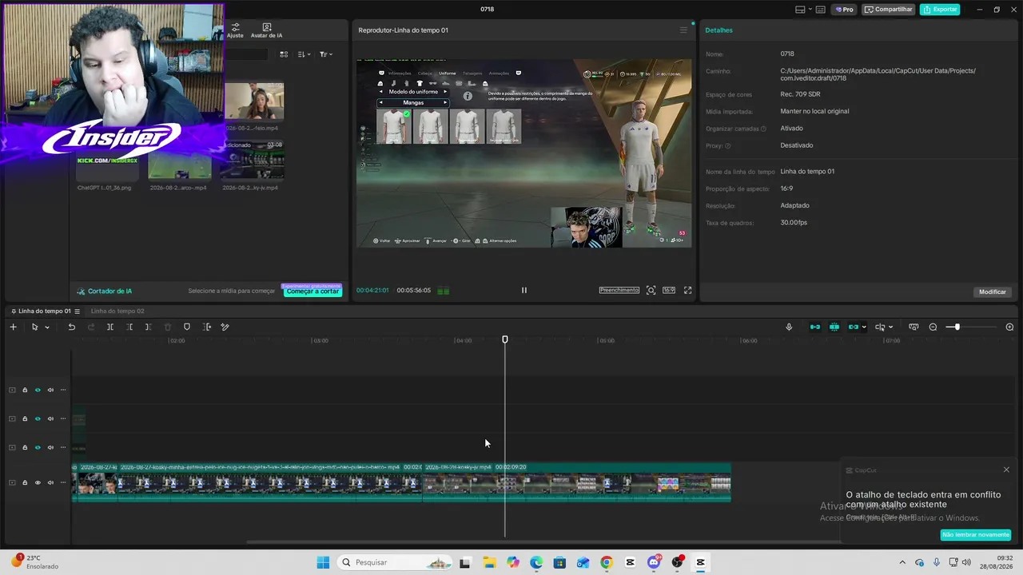
Task: Click the pen-shaped tool at toolbar row end
Action: [225, 327]
